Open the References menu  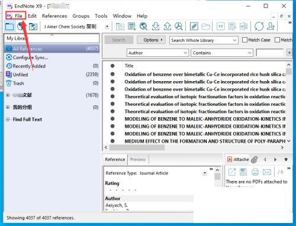(x=54, y=16)
